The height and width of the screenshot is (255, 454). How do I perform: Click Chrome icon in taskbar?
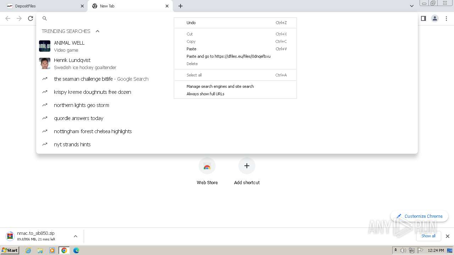click(64, 250)
